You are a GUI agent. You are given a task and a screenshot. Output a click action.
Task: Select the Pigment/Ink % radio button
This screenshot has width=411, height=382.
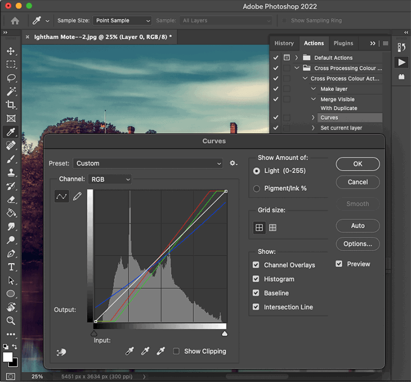(x=257, y=188)
